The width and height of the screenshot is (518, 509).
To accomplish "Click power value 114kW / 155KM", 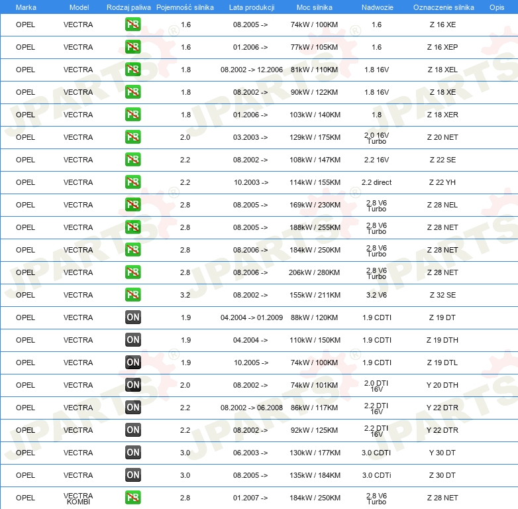I will pos(315,182).
